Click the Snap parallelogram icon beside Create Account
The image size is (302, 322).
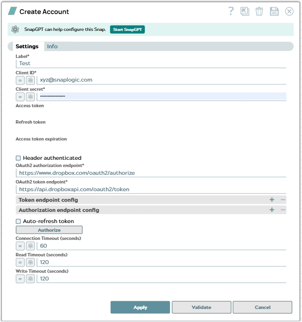[13, 11]
